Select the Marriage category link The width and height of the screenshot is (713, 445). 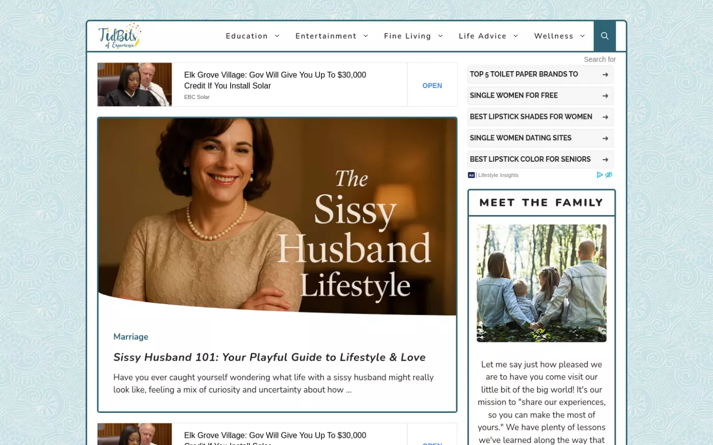pyautogui.click(x=131, y=337)
